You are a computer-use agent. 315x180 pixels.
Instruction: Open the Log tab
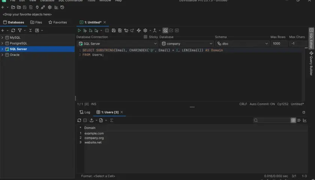click(x=85, y=112)
